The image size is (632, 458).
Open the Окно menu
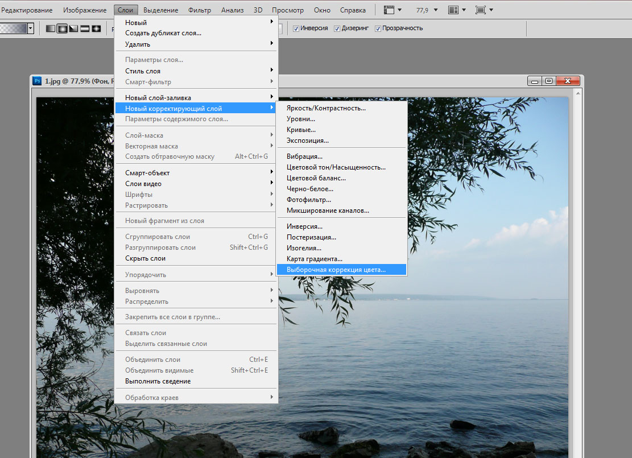(x=322, y=10)
